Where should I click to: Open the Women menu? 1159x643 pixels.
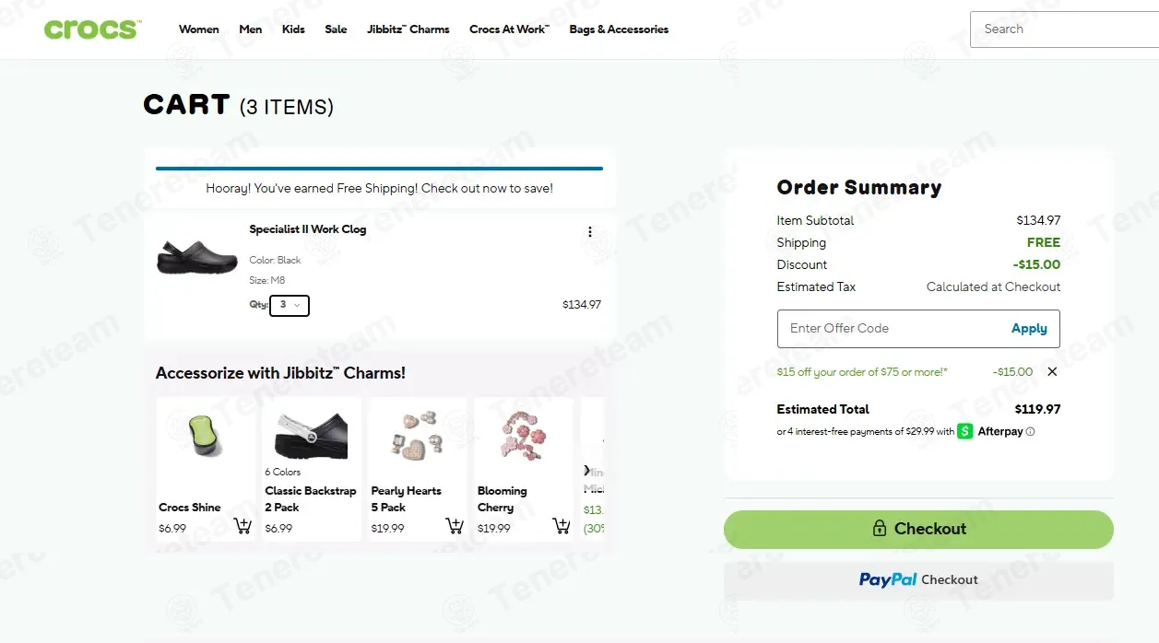point(199,29)
